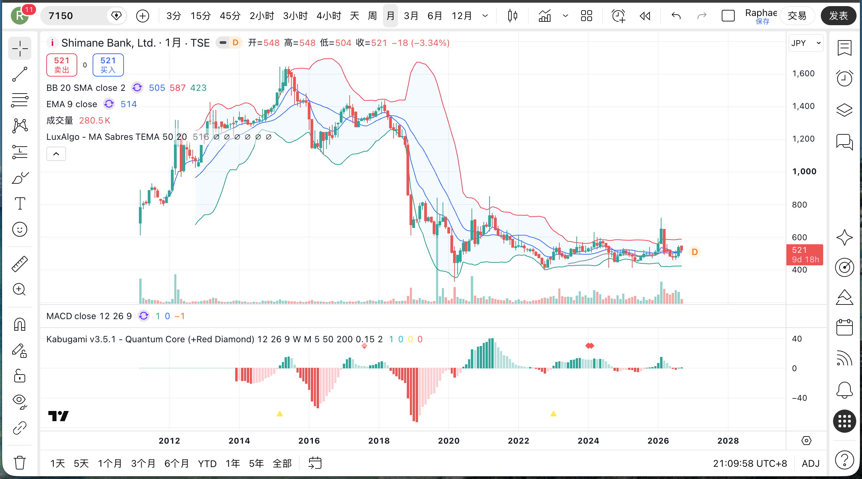Viewport: 862px width, 479px height.
Task: Click the zoom in magnifier tool
Action: 20,290
